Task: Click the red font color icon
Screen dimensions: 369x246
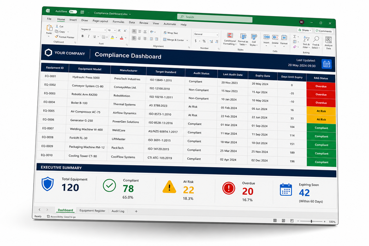Action: pos(121,38)
